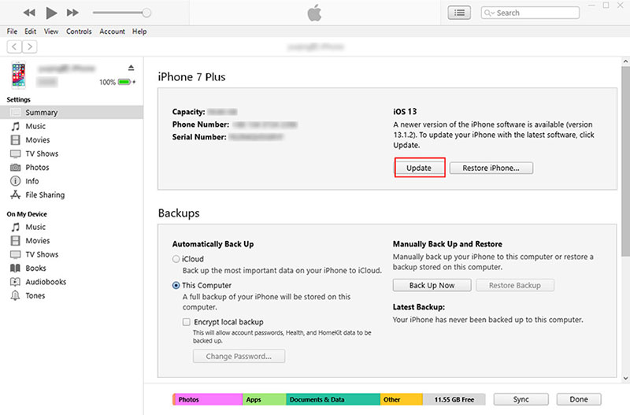Click the iPhone device thumbnail icon
Viewport: 630px width, 415px height.
coord(18,75)
